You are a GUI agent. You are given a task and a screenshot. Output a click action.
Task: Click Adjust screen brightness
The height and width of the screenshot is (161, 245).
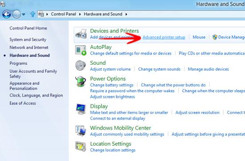[x=112, y=97]
